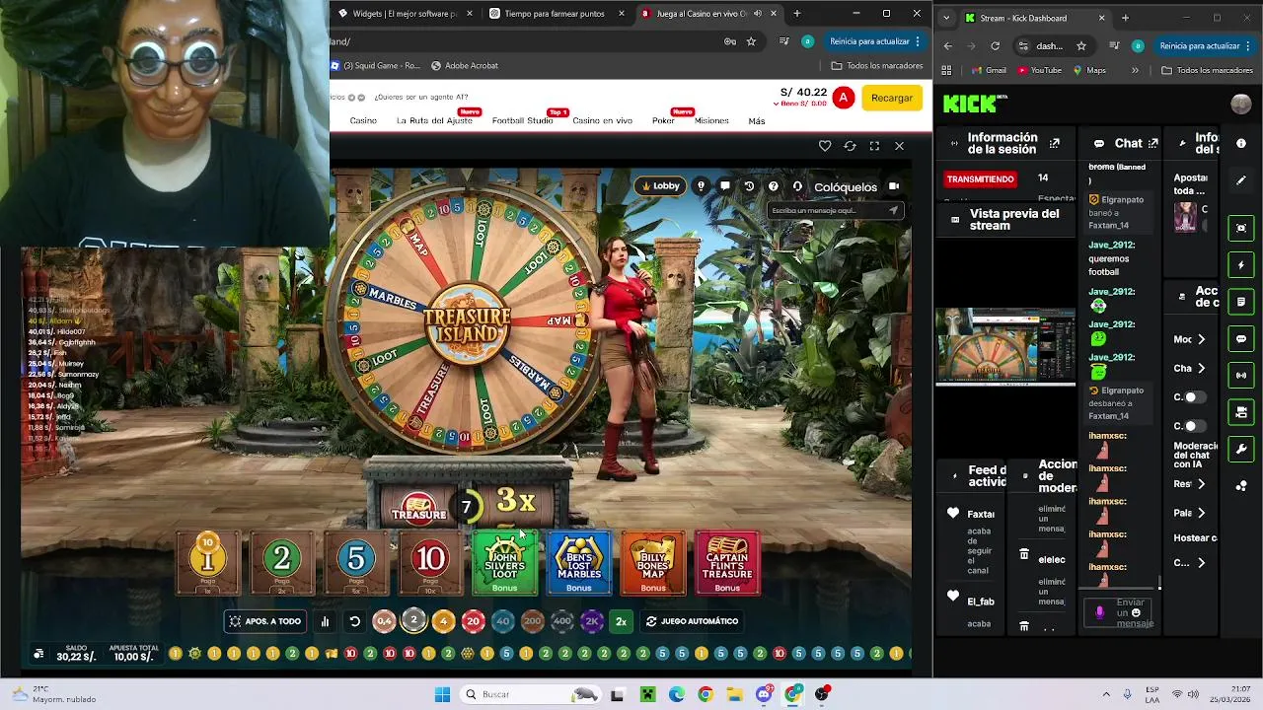Click the Kick stream preview thumbnail
This screenshot has width=1263, height=710.
pyautogui.click(x=1005, y=345)
